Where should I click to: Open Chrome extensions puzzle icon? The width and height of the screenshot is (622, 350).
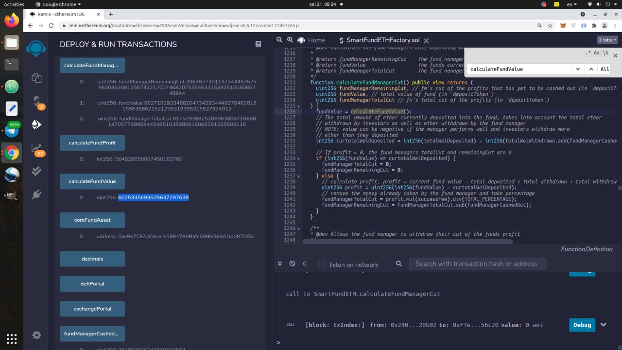pyautogui.click(x=594, y=25)
